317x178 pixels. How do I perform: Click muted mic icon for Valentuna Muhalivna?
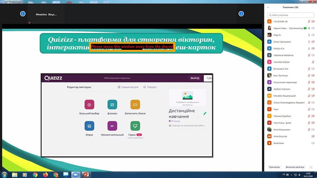[x=309, y=55]
